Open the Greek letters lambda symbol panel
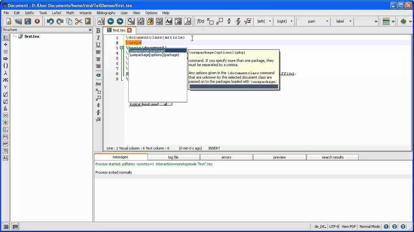 click(x=5, y=73)
